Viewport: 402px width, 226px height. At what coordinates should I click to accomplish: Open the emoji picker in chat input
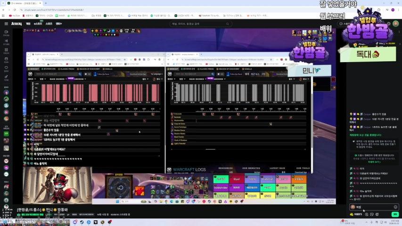[x=395, y=207]
